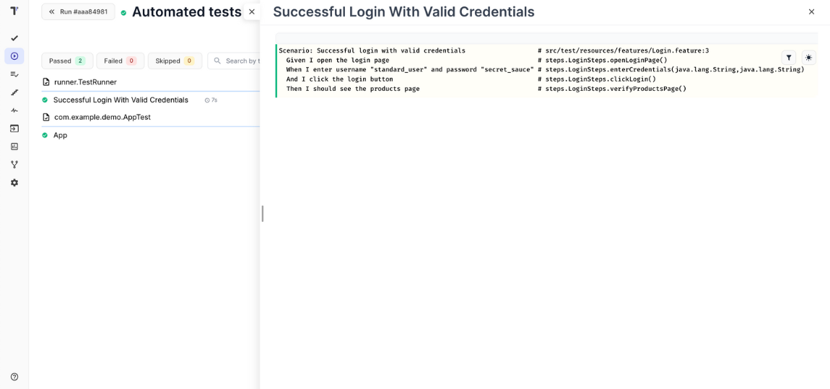Click the Testomat logo in the sidebar

tap(14, 11)
